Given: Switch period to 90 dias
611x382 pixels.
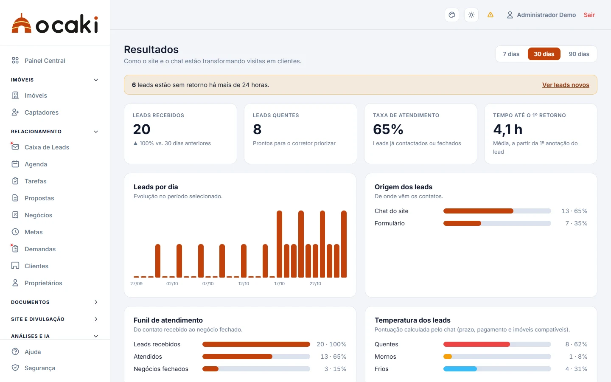Looking at the screenshot, I should click(579, 54).
